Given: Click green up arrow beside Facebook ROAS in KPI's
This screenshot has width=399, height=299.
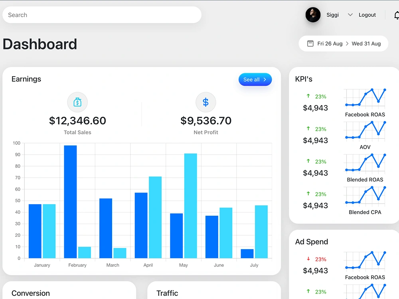Looking at the screenshot, I should pyautogui.click(x=308, y=96).
